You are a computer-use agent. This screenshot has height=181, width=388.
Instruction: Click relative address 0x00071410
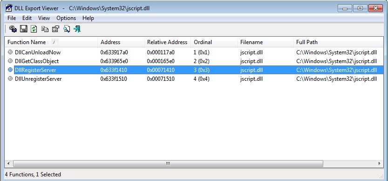point(161,70)
